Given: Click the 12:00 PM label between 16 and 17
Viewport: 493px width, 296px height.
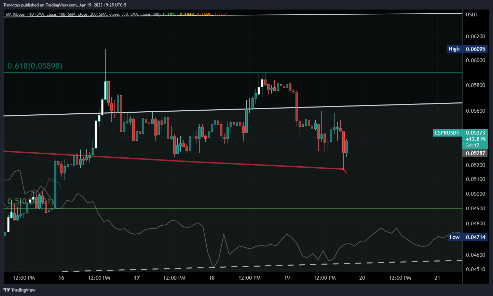Looking at the screenshot, I should [99, 278].
